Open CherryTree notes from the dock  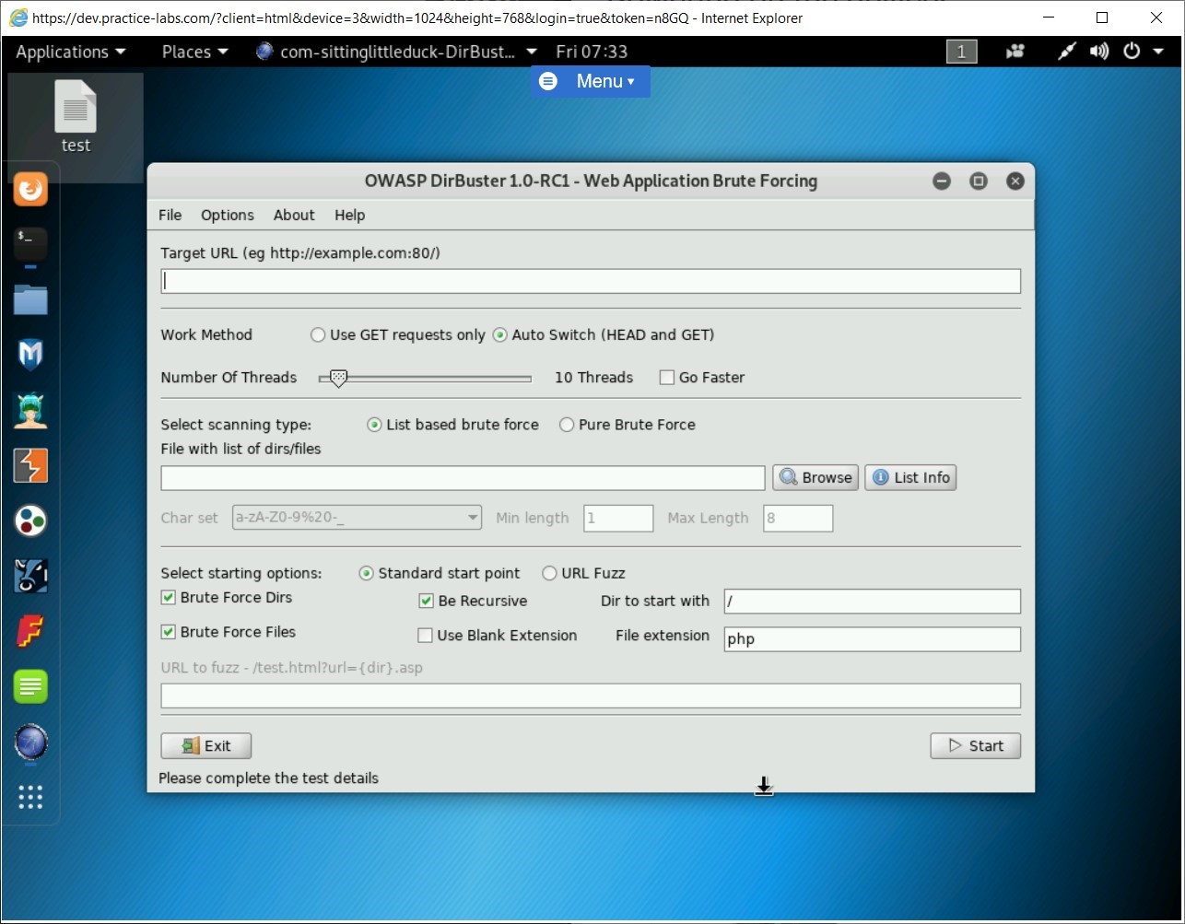(30, 686)
